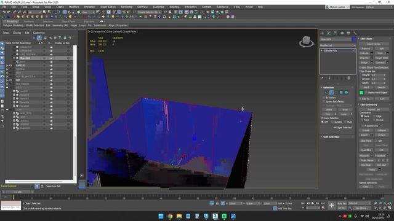Select the SubObj preview selection radio
The width and height of the screenshot is (394, 221).
click(x=332, y=122)
